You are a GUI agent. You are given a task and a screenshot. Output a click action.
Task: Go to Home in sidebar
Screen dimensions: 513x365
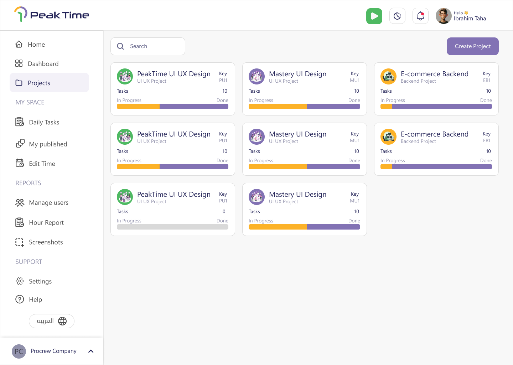[49, 45]
